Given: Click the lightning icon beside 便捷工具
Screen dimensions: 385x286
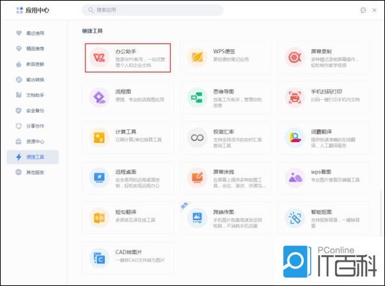Looking at the screenshot, I should (x=19, y=157).
